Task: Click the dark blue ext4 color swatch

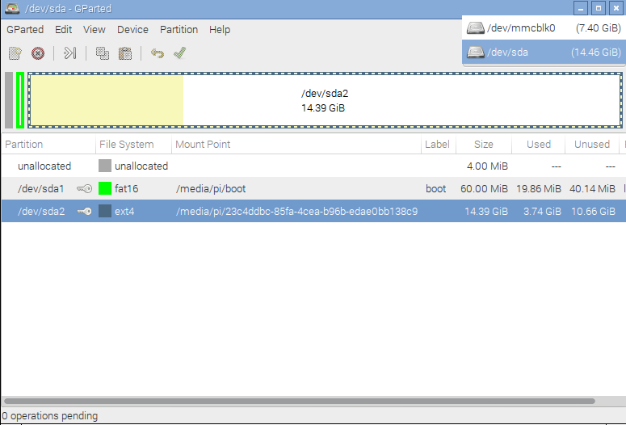Action: [x=105, y=212]
